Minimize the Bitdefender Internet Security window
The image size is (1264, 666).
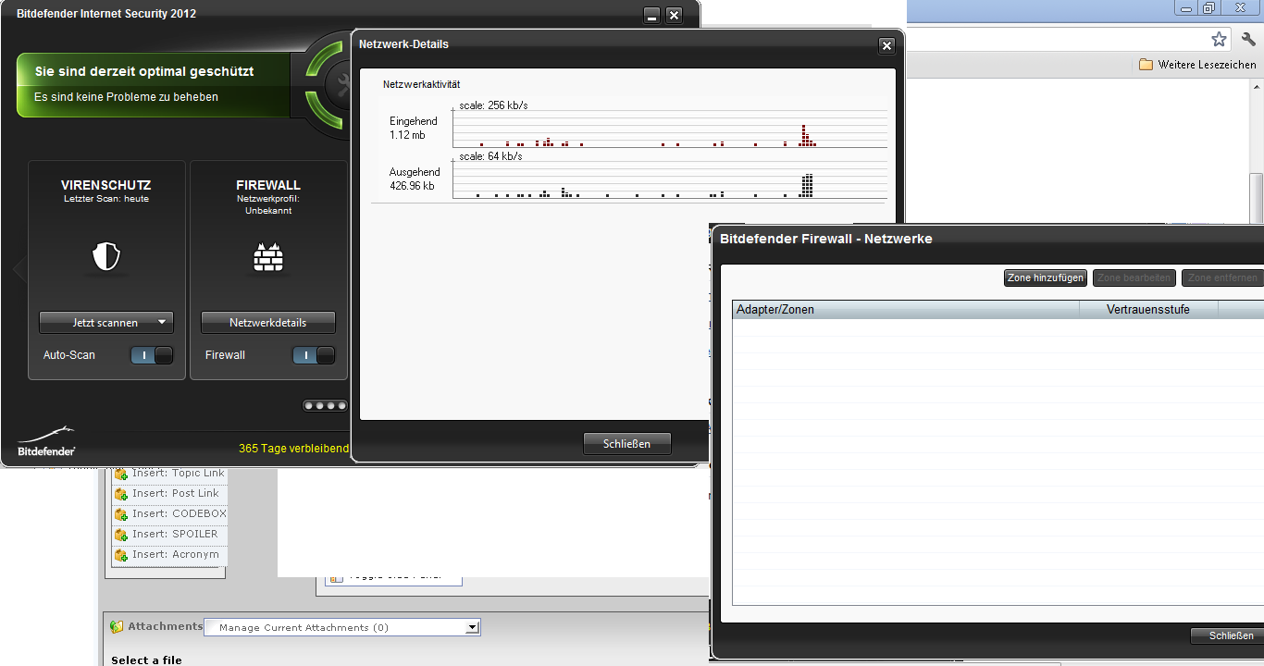pos(651,15)
